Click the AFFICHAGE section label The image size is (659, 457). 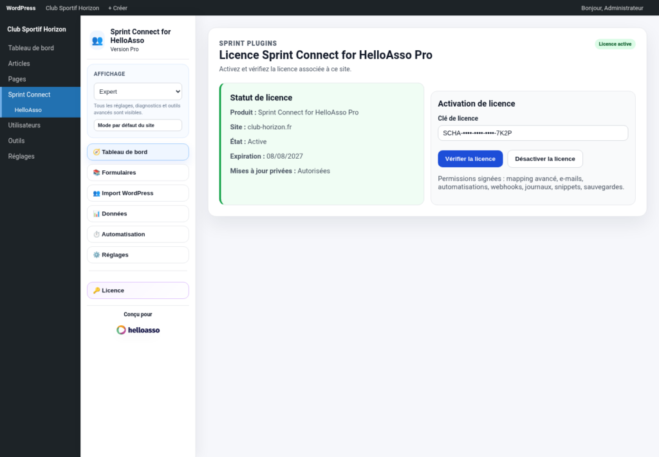[x=109, y=74]
